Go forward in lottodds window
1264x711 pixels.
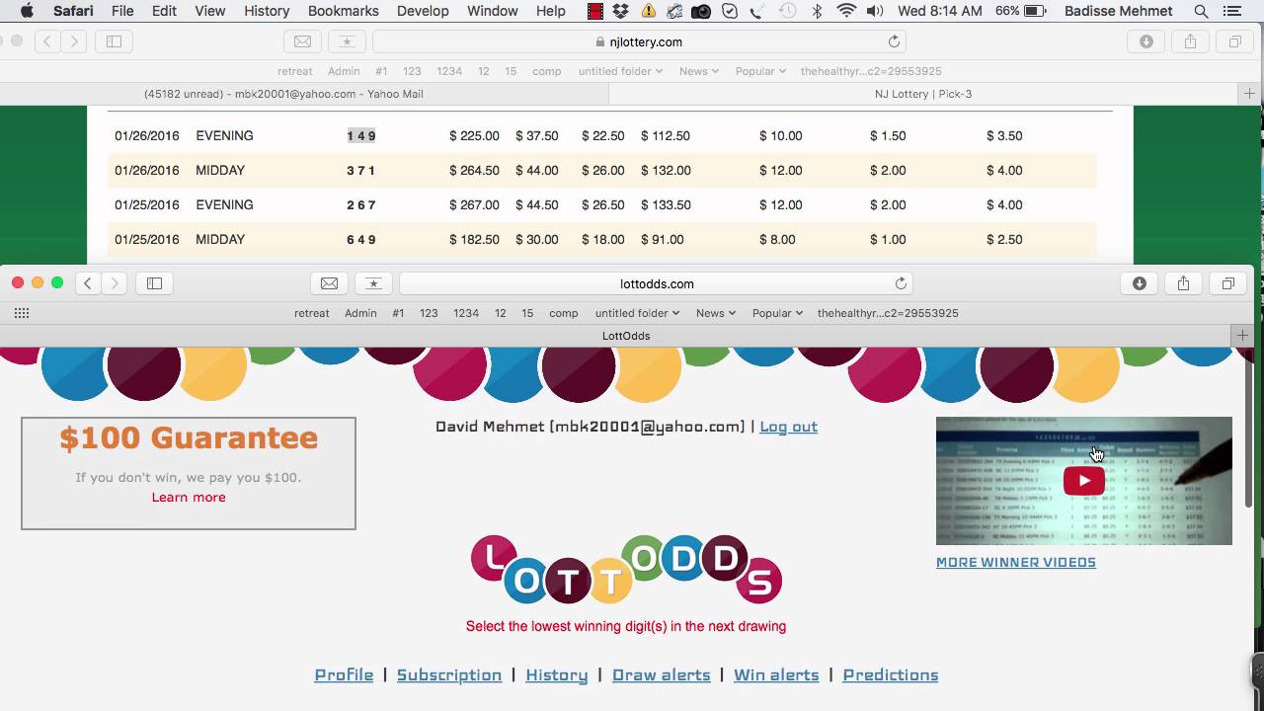[115, 283]
